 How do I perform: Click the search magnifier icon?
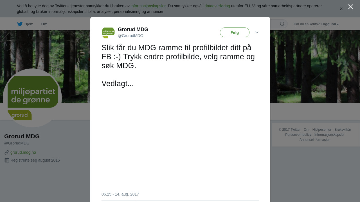click(x=282, y=24)
